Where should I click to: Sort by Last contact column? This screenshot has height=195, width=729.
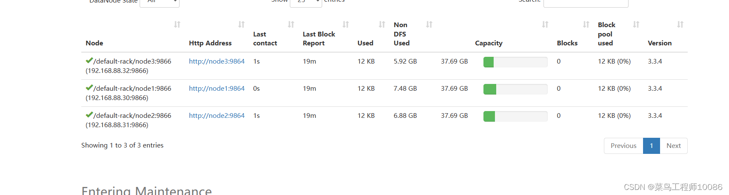pos(291,25)
